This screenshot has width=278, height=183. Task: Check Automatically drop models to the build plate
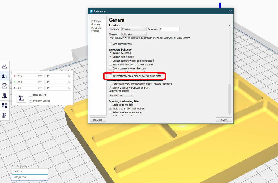110,76
